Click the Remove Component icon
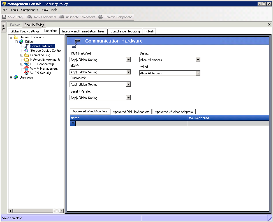The width and height of the screenshot is (273, 222). pyautogui.click(x=100, y=17)
